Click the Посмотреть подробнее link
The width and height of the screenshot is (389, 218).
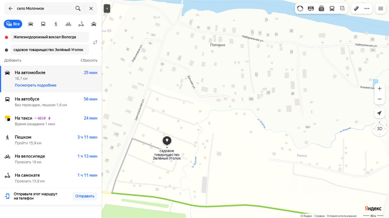tap(36, 85)
